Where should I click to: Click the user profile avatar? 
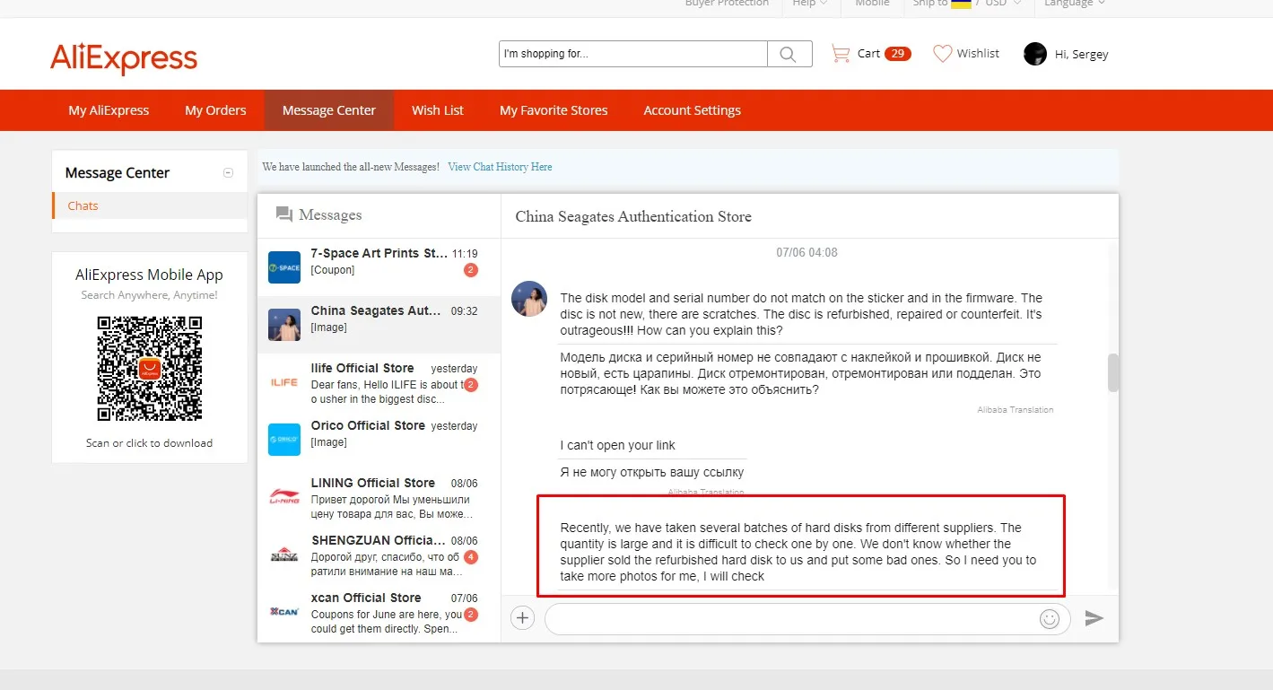(1035, 54)
